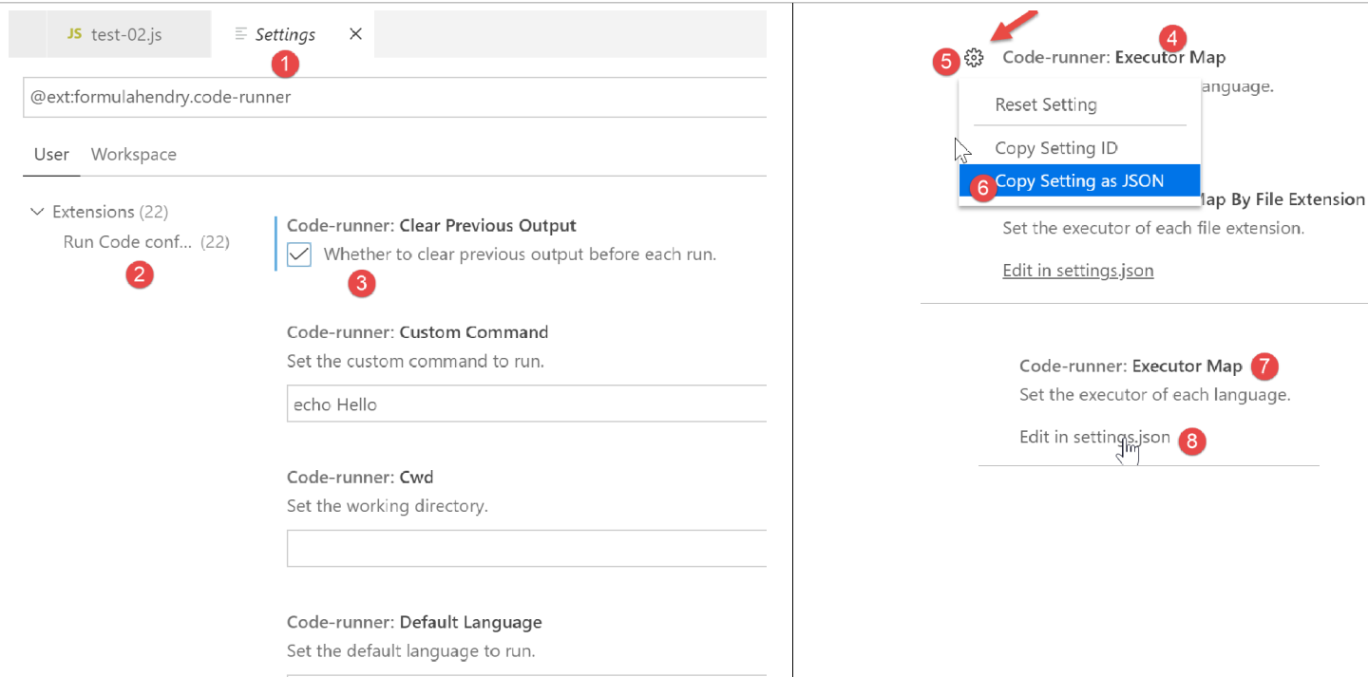Choose Reset Setting from the context menu
The image size is (1368, 677).
tap(1045, 104)
